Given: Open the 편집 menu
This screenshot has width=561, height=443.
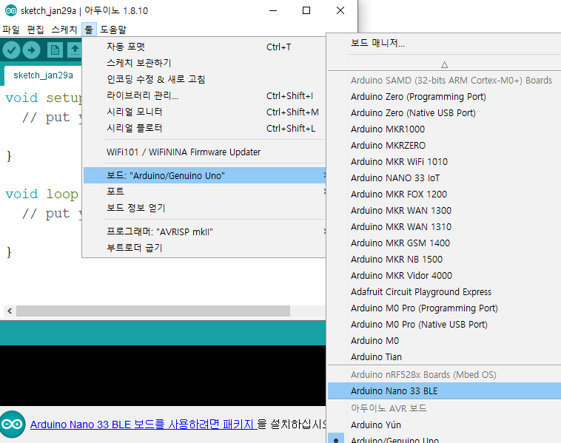Looking at the screenshot, I should click(36, 30).
